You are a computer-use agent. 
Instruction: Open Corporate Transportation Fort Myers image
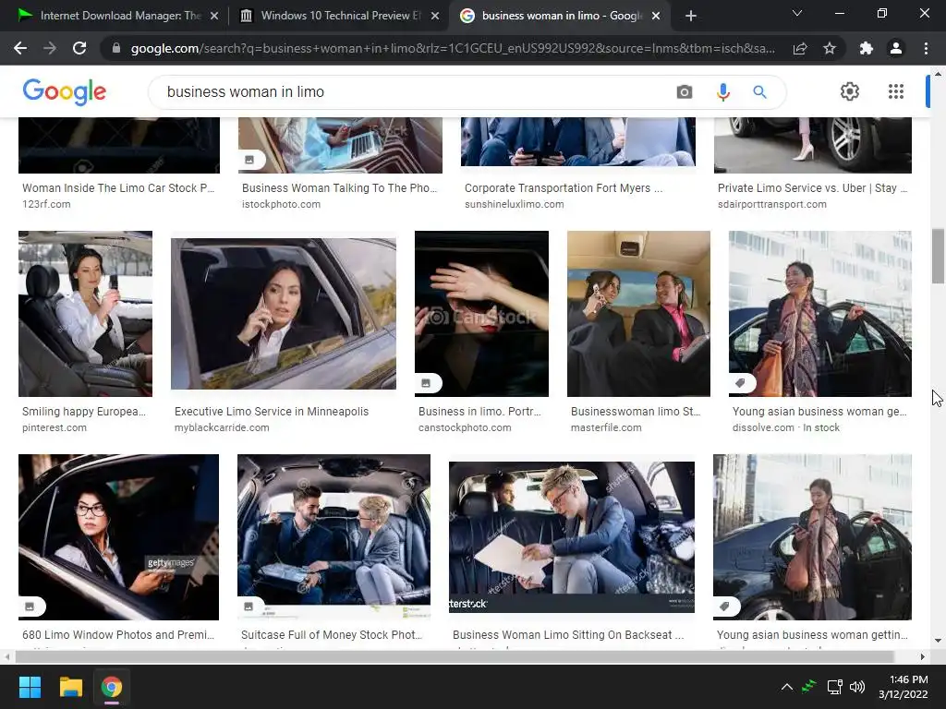click(x=578, y=141)
